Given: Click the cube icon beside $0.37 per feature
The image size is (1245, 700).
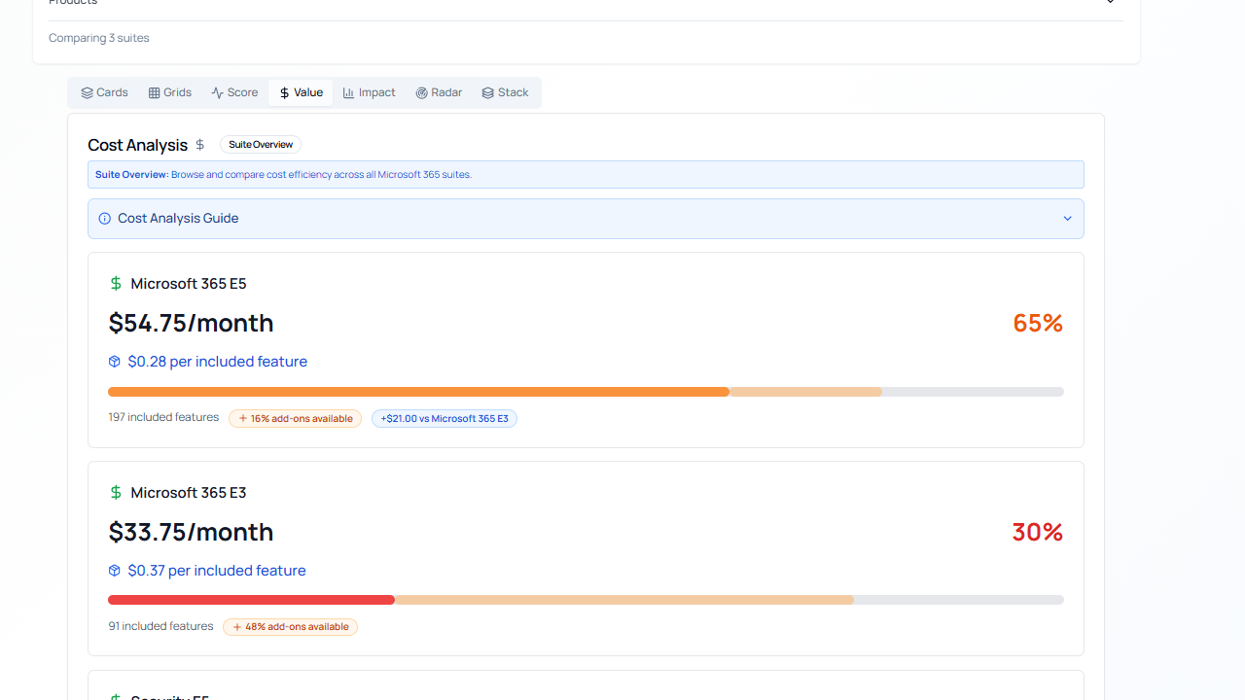Looking at the screenshot, I should tap(115, 571).
